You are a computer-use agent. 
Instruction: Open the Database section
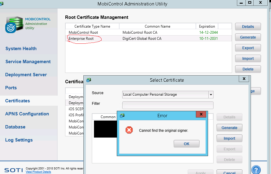(x=15, y=127)
